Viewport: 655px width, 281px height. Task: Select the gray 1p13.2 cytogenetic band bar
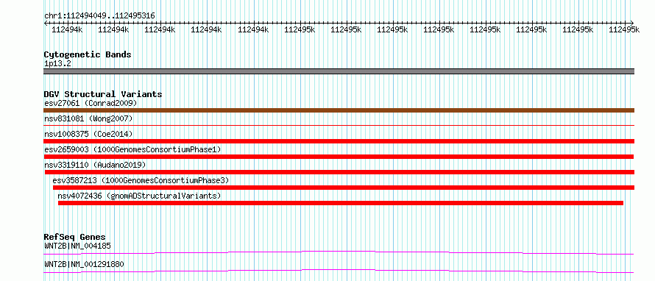click(x=339, y=71)
